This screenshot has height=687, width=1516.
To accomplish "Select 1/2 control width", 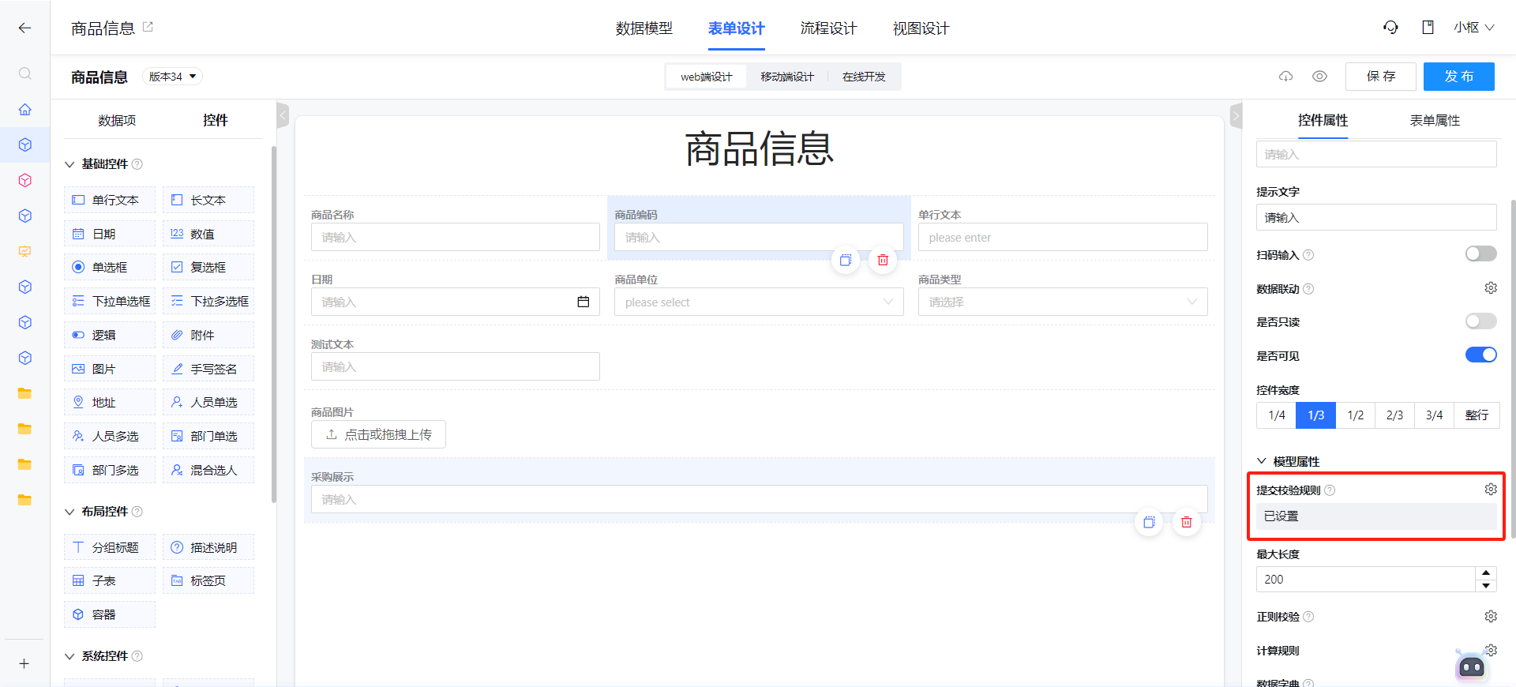I will coord(1356,415).
